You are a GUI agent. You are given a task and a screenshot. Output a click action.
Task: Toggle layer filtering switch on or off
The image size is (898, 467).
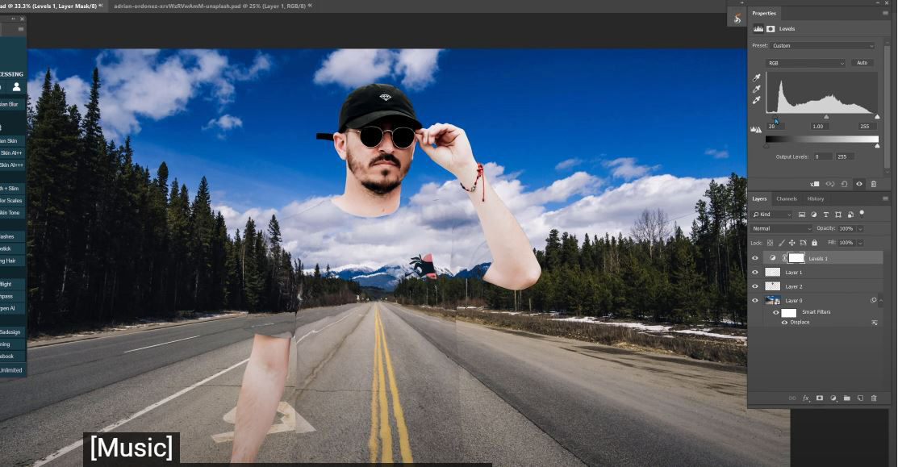tap(862, 214)
